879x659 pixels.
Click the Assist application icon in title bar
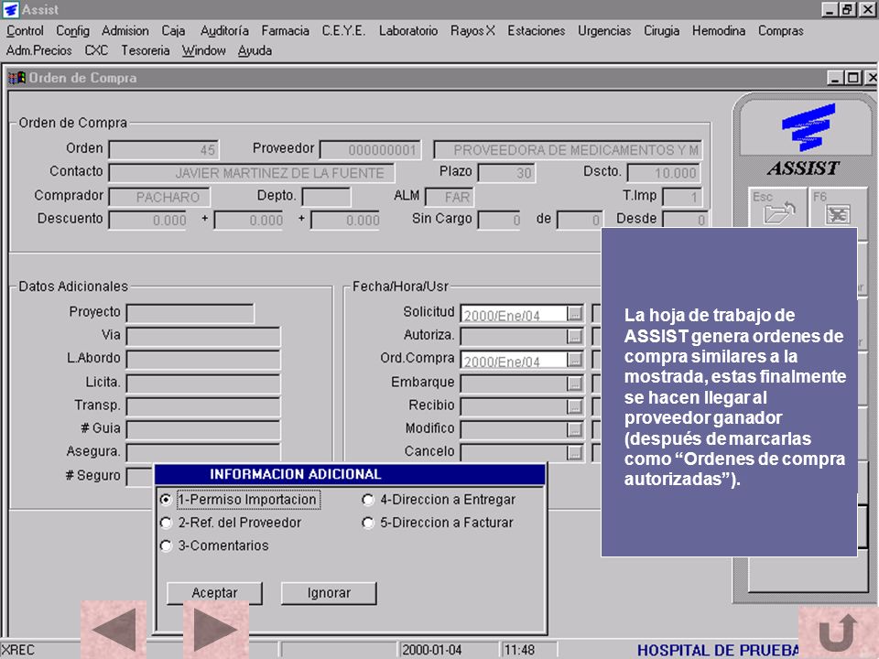pyautogui.click(x=10, y=9)
